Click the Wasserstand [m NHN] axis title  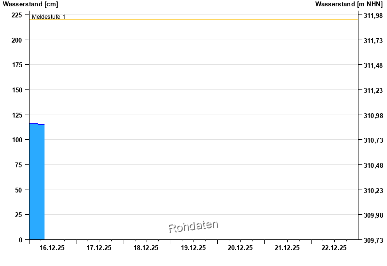click(x=349, y=4)
